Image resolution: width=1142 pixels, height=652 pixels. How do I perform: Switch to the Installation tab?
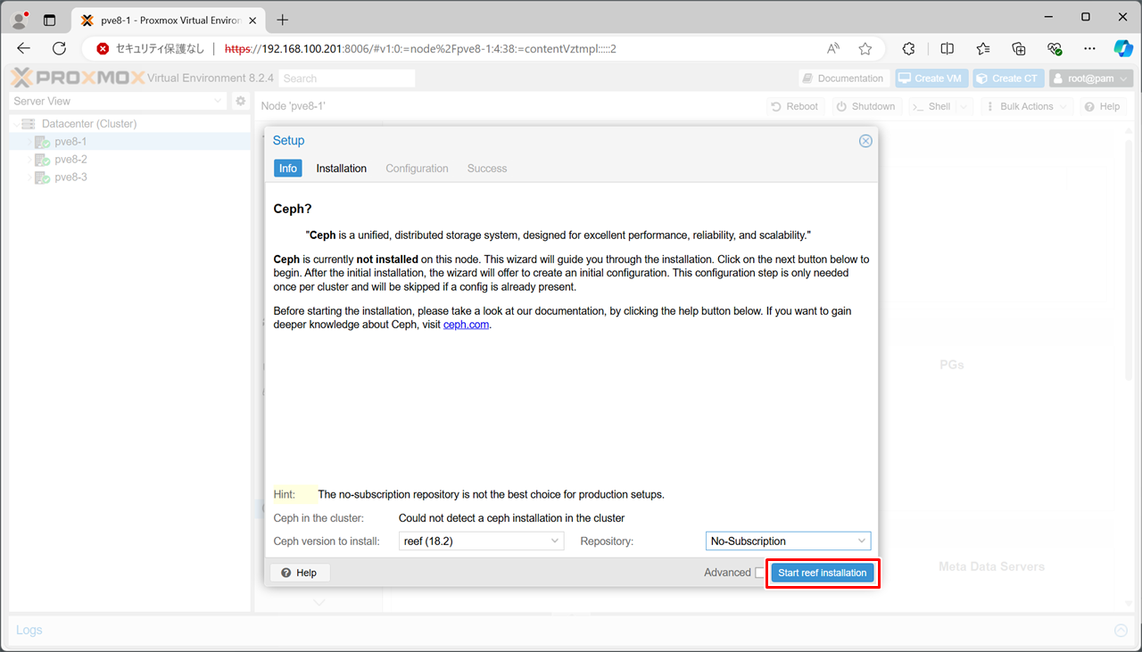tap(341, 169)
